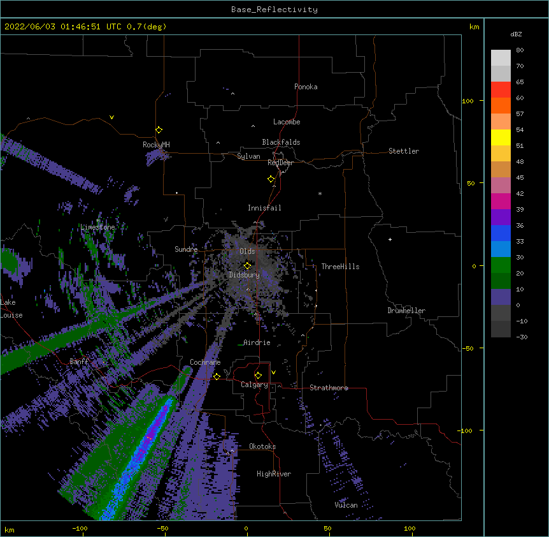The width and height of the screenshot is (549, 537).
Task: Click the dBZ legend heading
Action: click(516, 34)
